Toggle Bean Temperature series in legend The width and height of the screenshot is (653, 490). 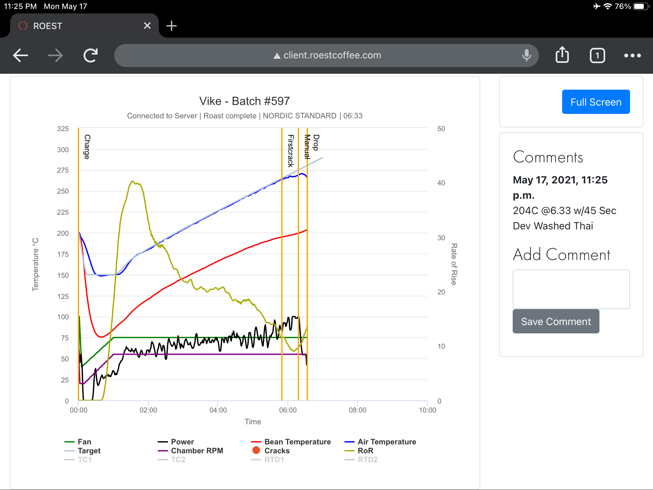click(291, 442)
